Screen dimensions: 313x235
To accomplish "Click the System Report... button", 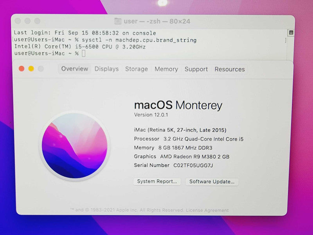I will (157, 181).
